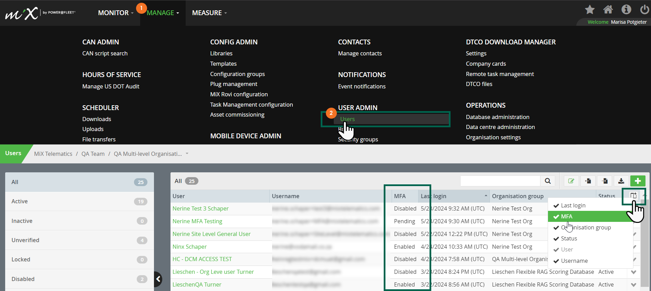Click the download tray icon

[621, 181]
